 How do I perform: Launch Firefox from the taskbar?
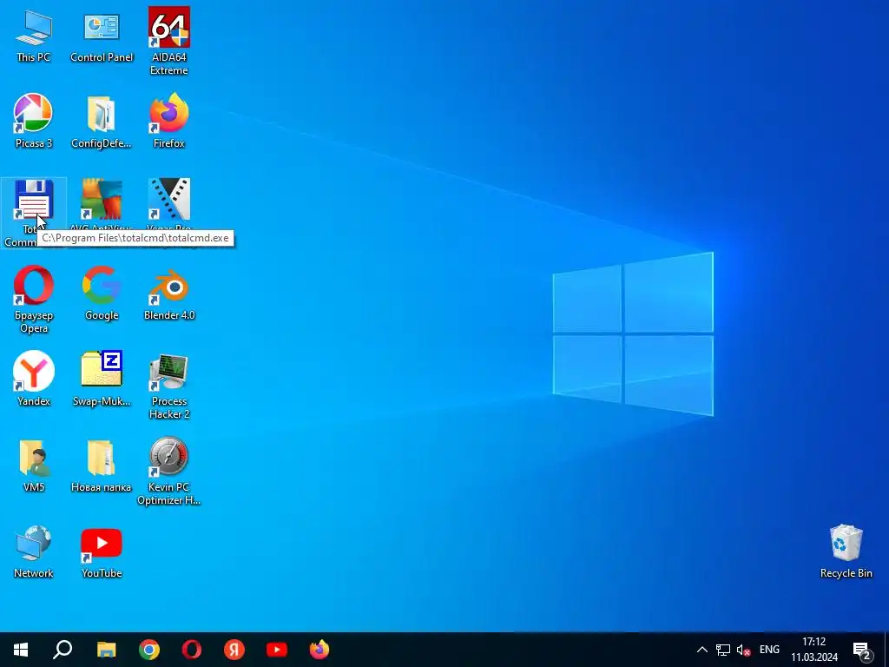319,650
